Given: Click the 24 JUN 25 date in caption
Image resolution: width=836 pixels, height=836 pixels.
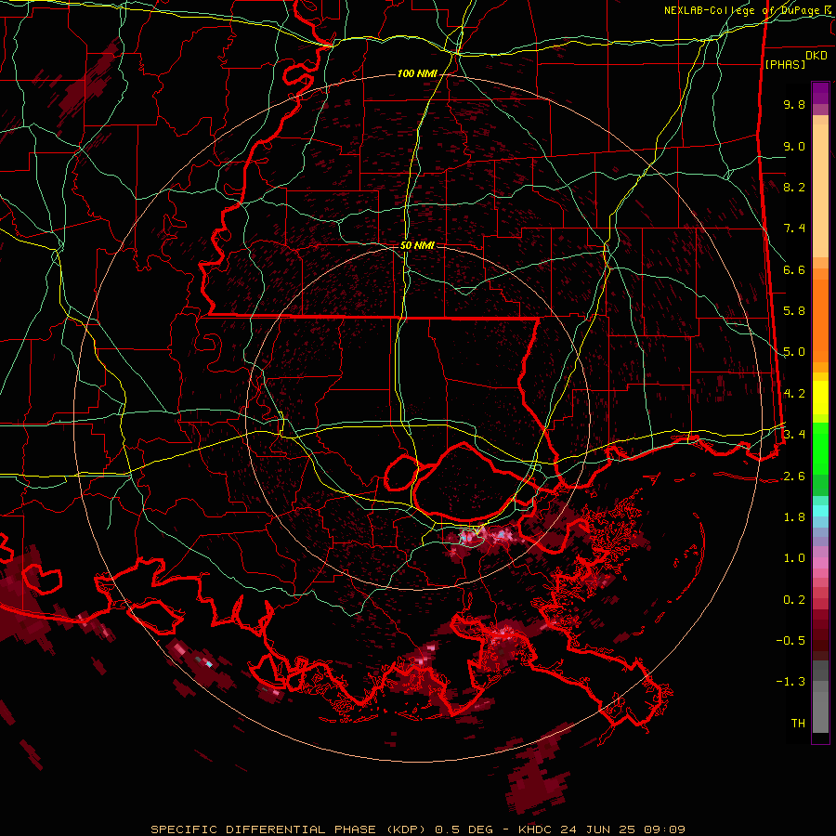Looking at the screenshot, I should [596, 829].
